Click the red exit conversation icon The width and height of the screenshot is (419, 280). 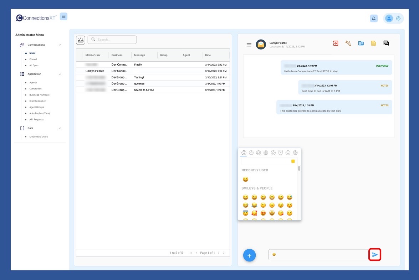336,43
